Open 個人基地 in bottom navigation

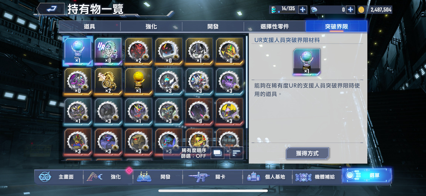click(267, 177)
